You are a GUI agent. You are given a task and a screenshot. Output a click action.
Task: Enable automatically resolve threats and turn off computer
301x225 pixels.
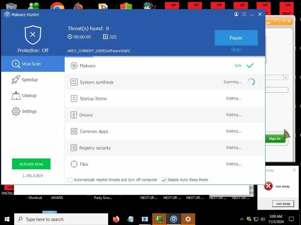[x=70, y=180]
